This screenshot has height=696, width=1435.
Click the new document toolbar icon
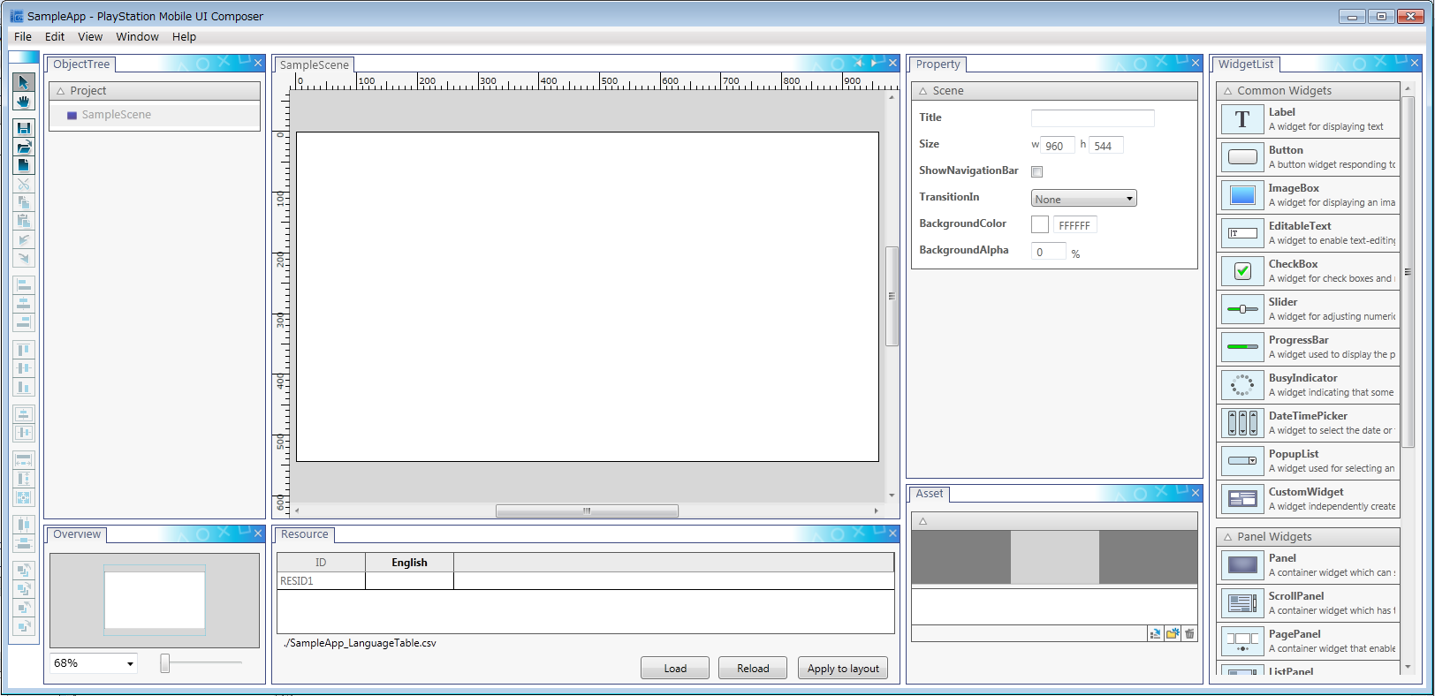pos(24,165)
